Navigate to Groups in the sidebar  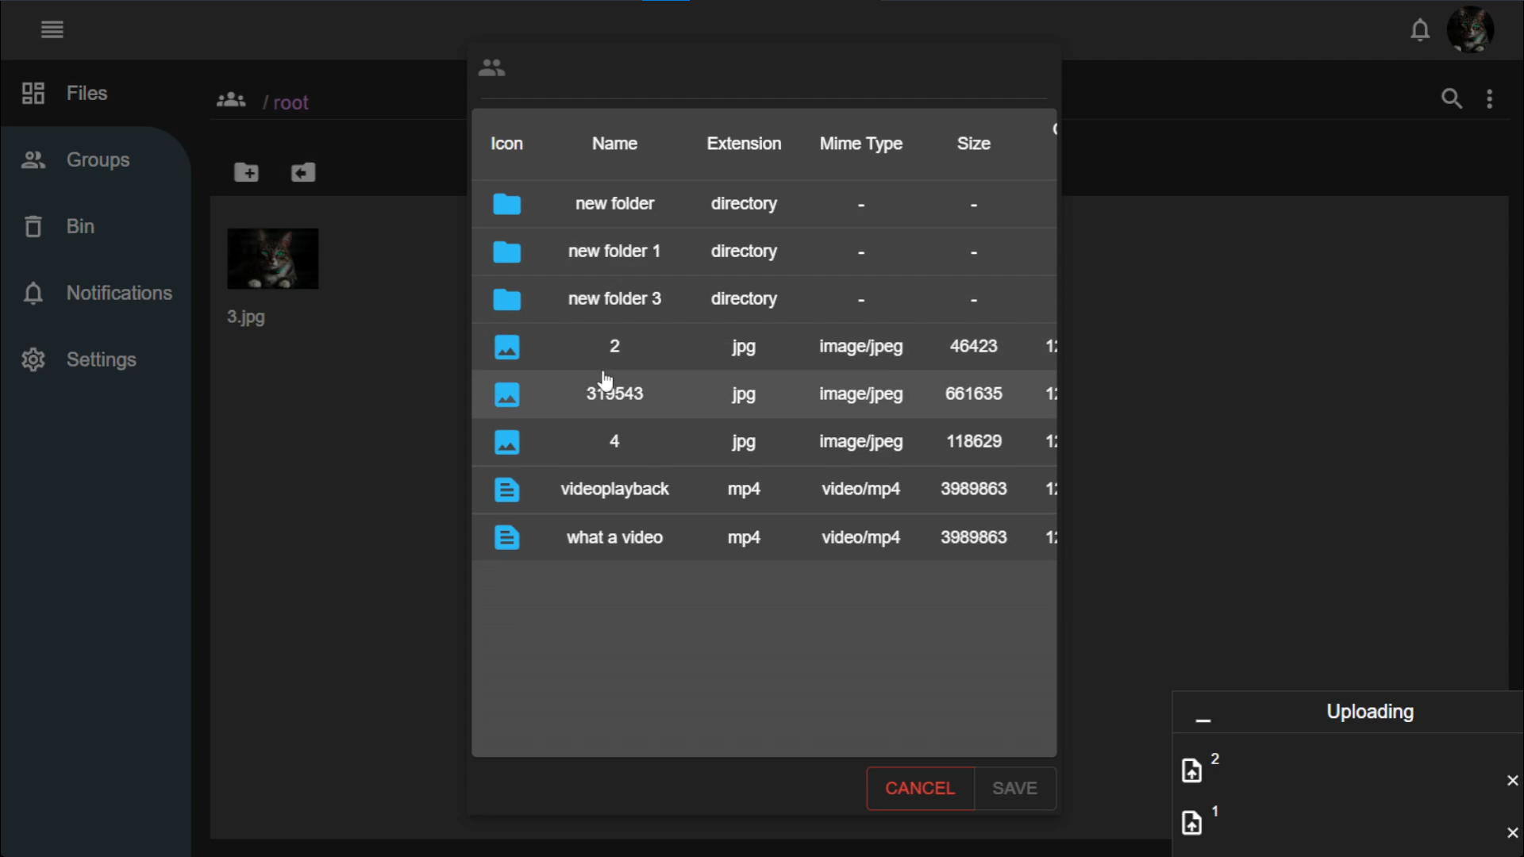pyautogui.click(x=96, y=159)
